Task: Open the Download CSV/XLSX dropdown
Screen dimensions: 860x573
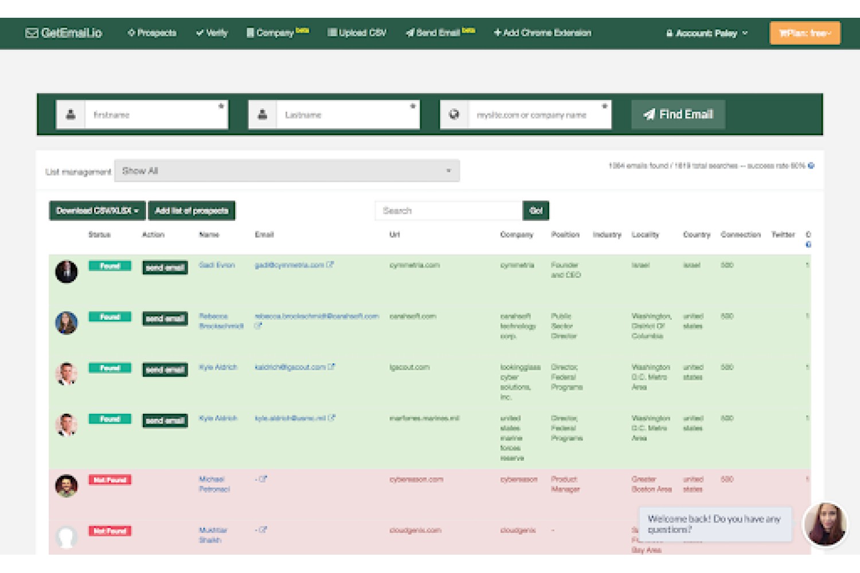Action: coord(97,211)
